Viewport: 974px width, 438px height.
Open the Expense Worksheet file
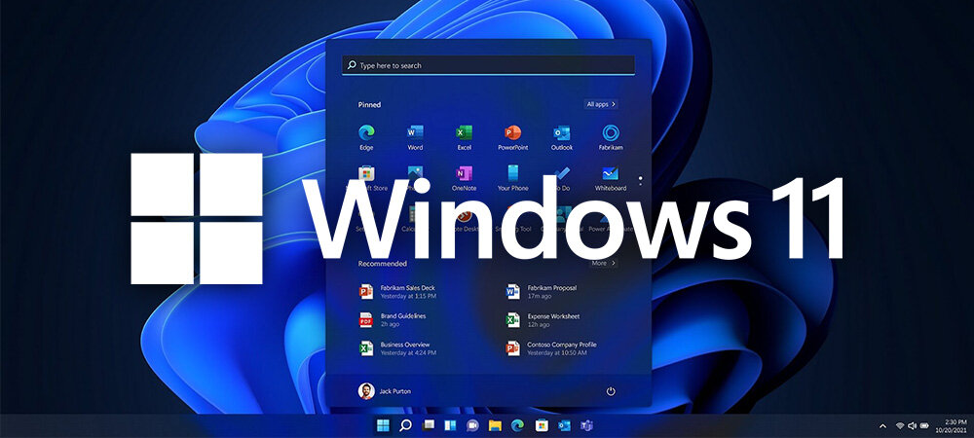(x=543, y=319)
